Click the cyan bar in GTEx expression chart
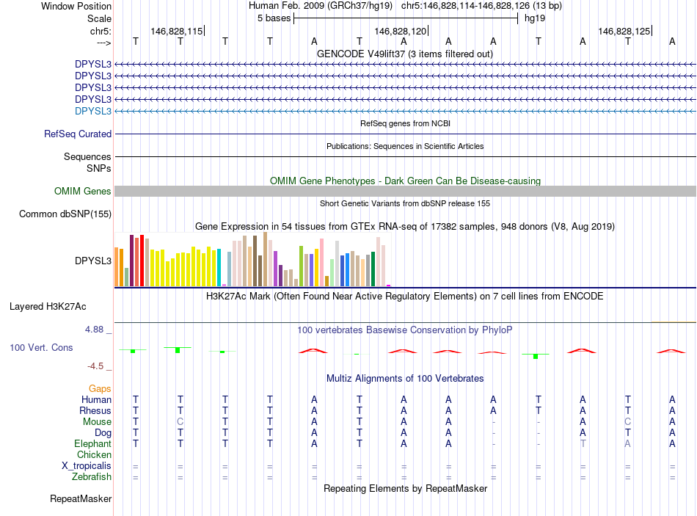This screenshot has width=697, height=516. click(x=219, y=267)
